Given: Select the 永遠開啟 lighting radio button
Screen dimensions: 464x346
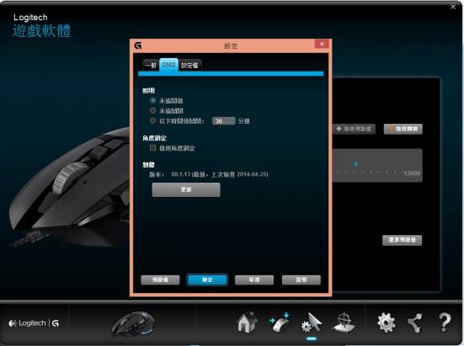Looking at the screenshot, I should (x=152, y=100).
